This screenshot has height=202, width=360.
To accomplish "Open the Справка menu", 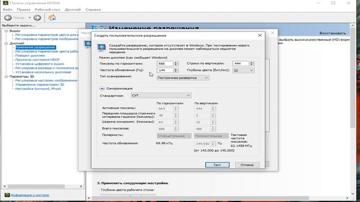I will pyautogui.click(x=93, y=10).
